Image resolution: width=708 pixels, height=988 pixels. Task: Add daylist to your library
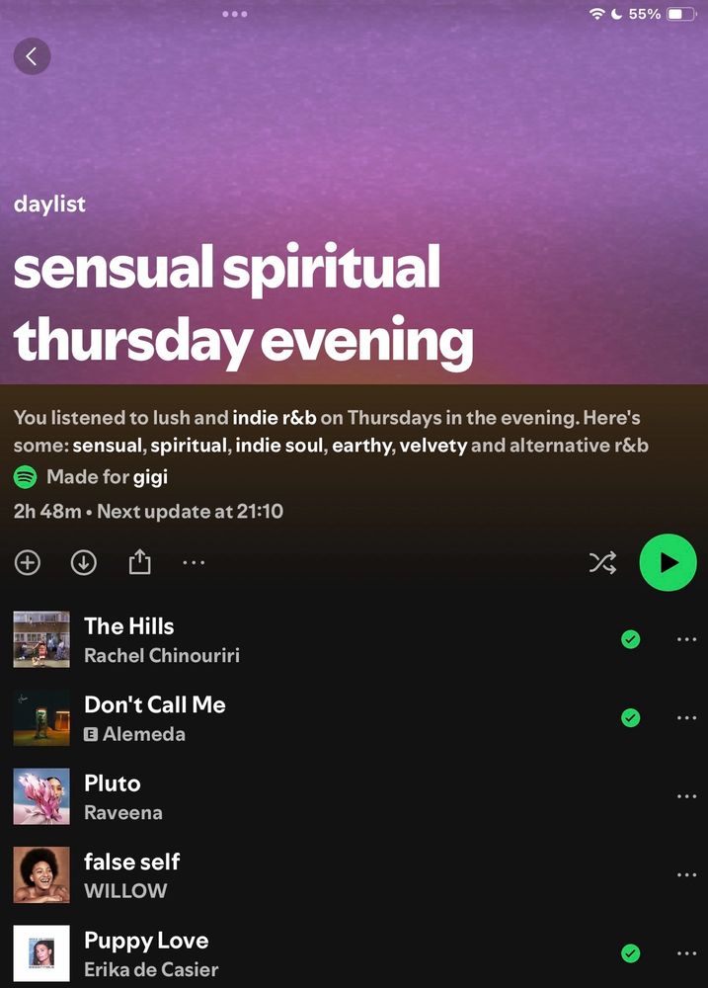[x=27, y=563]
